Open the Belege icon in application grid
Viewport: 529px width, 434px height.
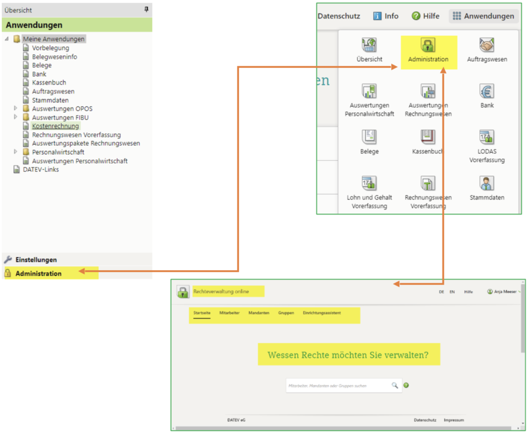[369, 137]
